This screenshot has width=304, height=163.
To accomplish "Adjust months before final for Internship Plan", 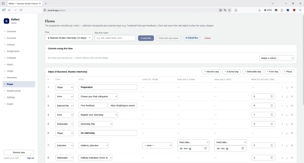I will (263, 124).
